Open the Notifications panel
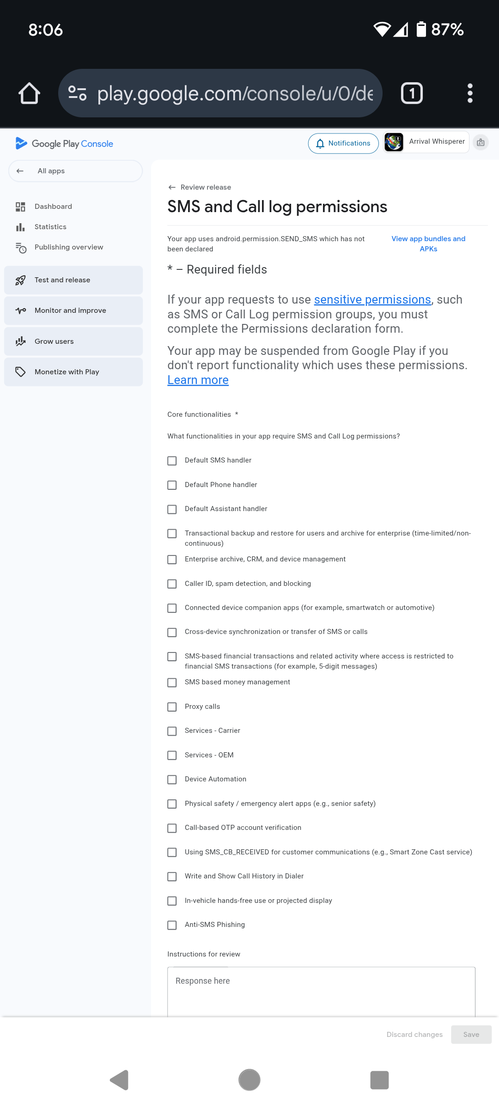The image size is (499, 1109). coord(343,143)
